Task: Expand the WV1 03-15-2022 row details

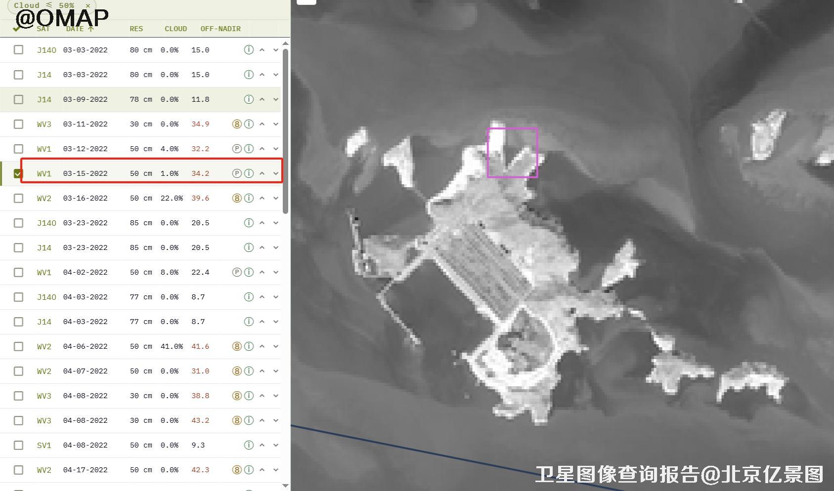Action: coord(276,173)
